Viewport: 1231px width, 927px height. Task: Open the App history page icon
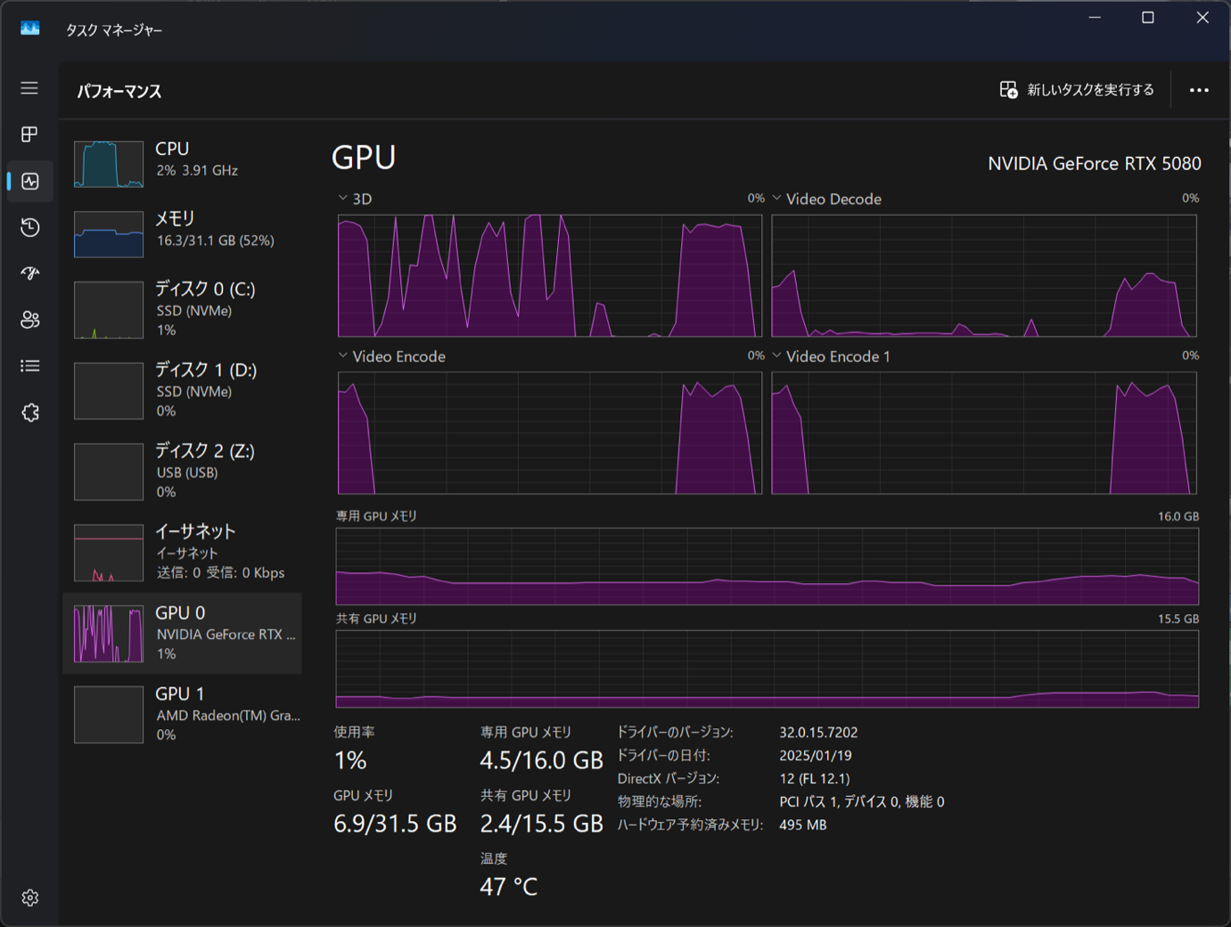pyautogui.click(x=29, y=227)
